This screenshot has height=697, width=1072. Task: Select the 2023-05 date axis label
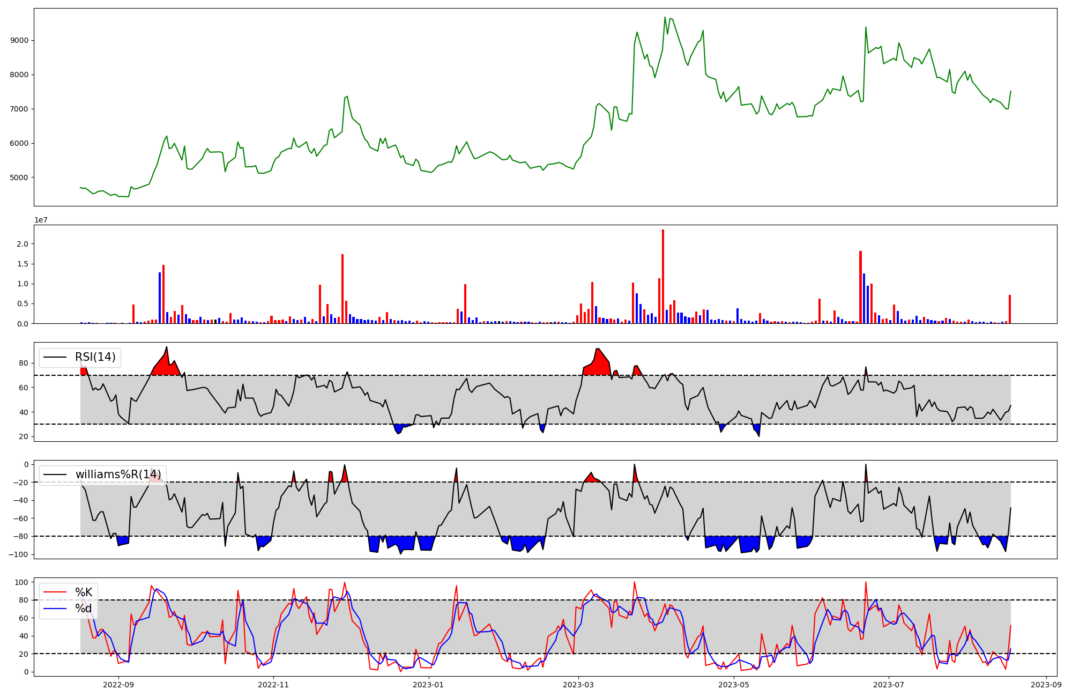click(x=733, y=685)
